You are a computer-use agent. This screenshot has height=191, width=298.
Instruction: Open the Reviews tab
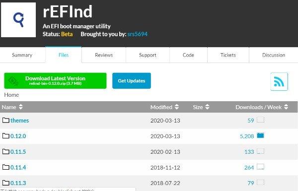pos(104,55)
